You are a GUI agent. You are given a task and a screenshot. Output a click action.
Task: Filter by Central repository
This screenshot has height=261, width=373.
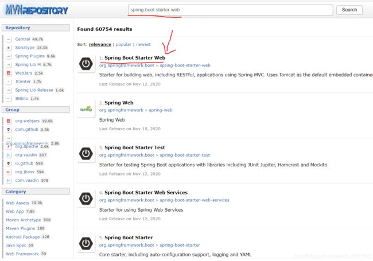click(22, 39)
